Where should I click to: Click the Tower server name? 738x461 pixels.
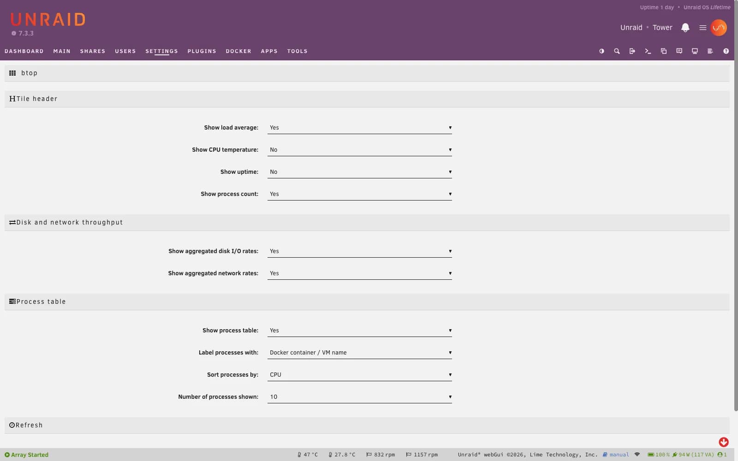pos(662,28)
